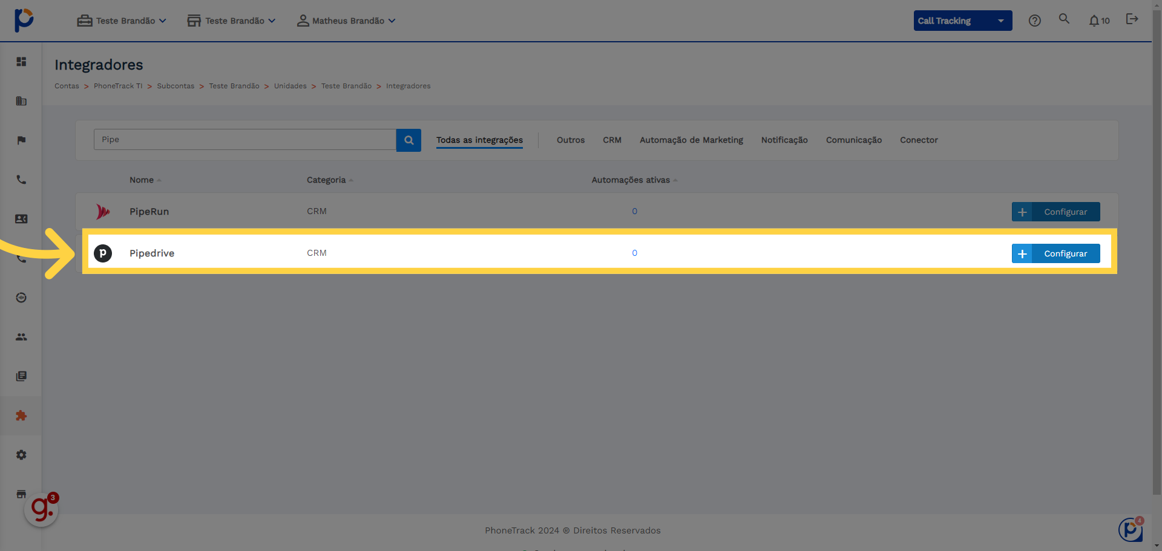
Task: Select the Notificação tab
Action: tap(784, 140)
